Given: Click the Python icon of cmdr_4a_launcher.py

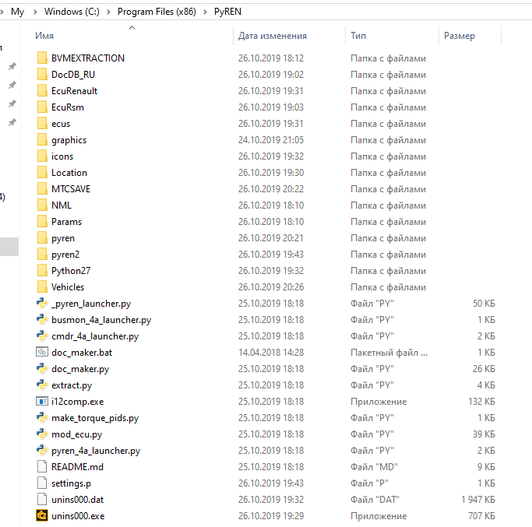Looking at the screenshot, I should pyautogui.click(x=42, y=336).
